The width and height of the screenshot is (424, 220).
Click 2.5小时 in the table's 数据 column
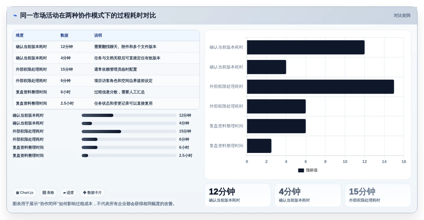click(x=67, y=104)
